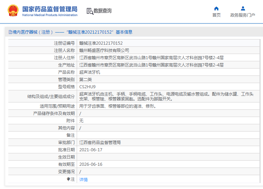263x189 pixels.
Task: Click the 有效期至 row label
Action: tap(66, 164)
